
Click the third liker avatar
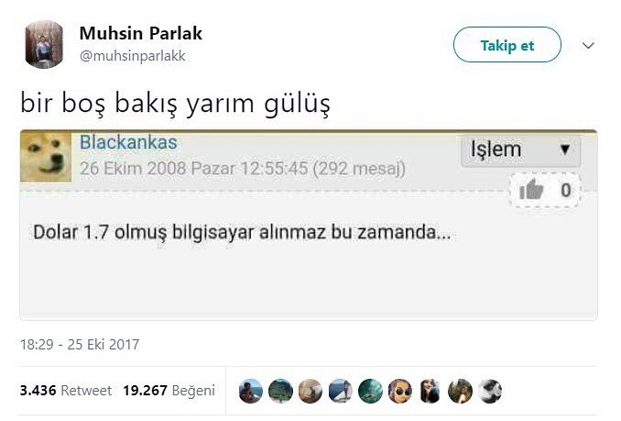pos(310,391)
